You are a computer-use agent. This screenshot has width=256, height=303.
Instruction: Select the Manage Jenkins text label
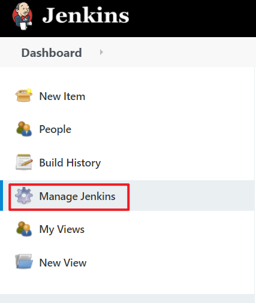coord(77,196)
